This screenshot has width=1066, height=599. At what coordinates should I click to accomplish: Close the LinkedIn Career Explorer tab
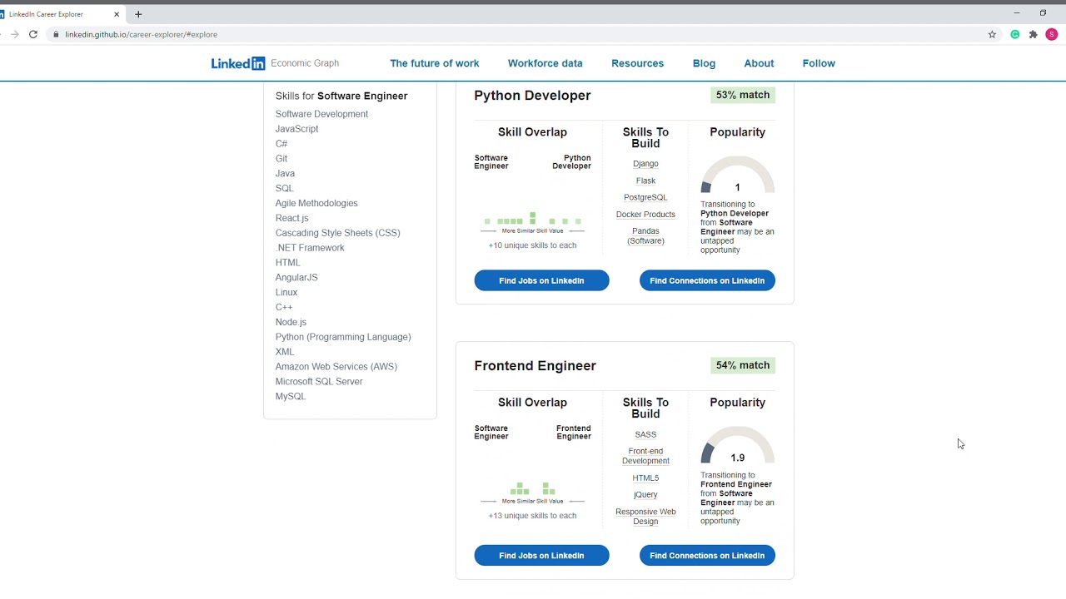pos(117,14)
